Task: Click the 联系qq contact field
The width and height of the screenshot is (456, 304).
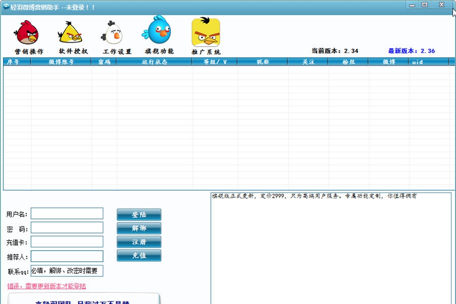Action: tap(67, 271)
